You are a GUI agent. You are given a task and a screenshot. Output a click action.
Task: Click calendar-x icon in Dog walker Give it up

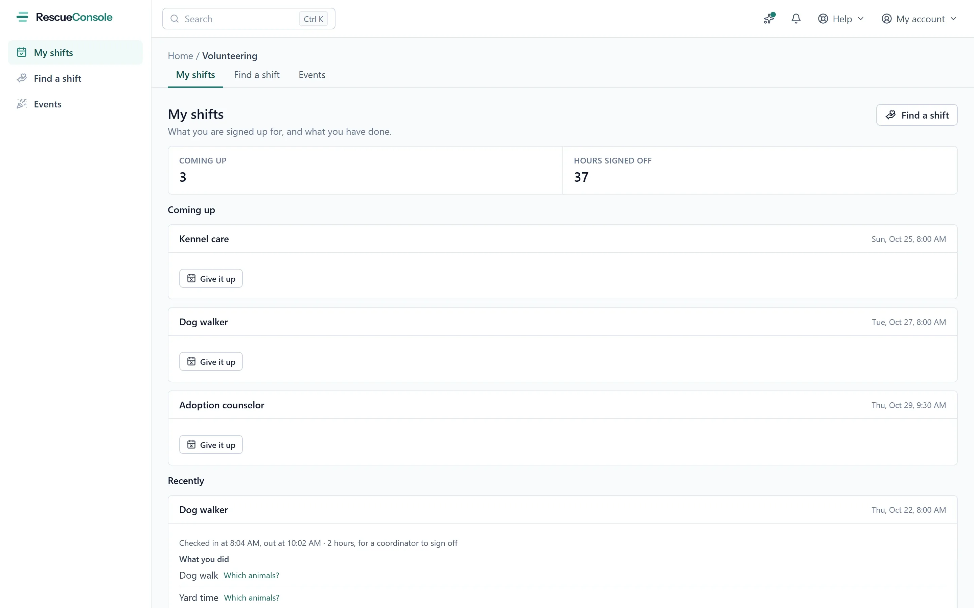[x=191, y=362]
